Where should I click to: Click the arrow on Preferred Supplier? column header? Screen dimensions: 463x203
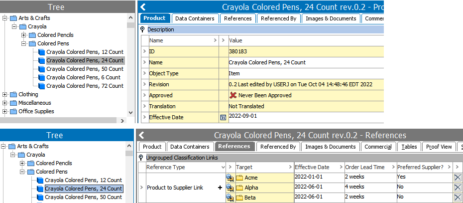pos(450,167)
